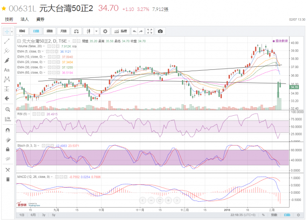The width and height of the screenshot is (307, 220).
Task: Activate the zoom in magnifier tool
Action: (x=8, y=109)
